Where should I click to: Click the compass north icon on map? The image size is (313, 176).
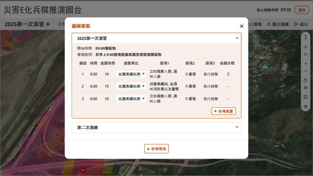click(x=306, y=37)
